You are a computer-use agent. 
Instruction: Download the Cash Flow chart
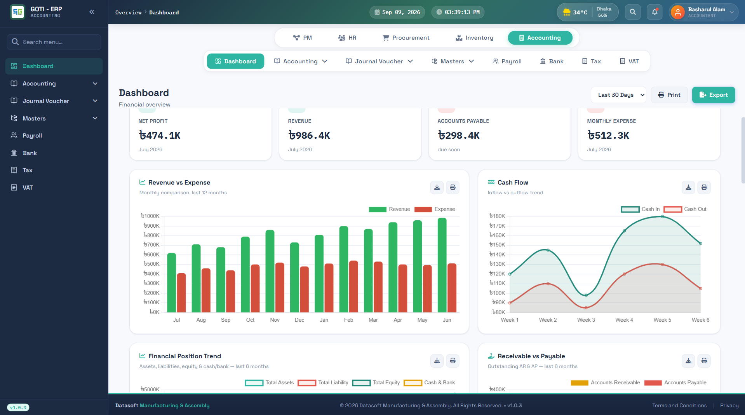(x=688, y=187)
